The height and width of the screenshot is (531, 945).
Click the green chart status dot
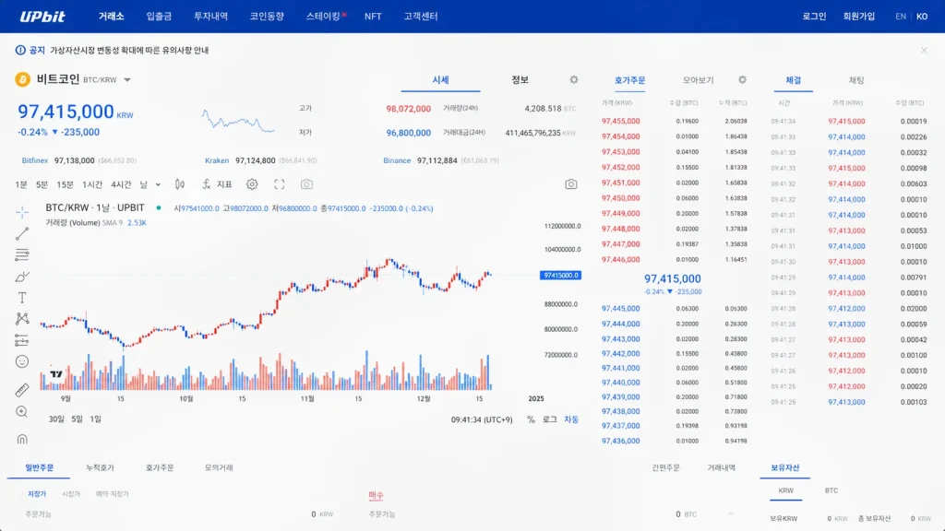159,207
